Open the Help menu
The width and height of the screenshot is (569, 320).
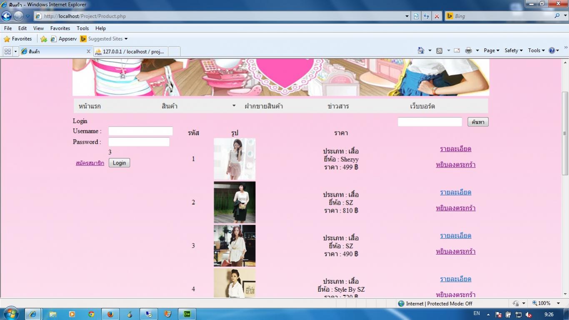pyautogui.click(x=100, y=28)
